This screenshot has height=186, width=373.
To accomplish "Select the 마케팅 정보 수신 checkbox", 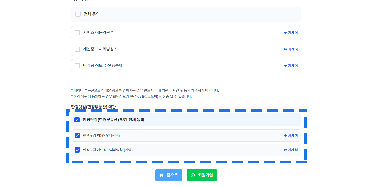I will coord(77,66).
